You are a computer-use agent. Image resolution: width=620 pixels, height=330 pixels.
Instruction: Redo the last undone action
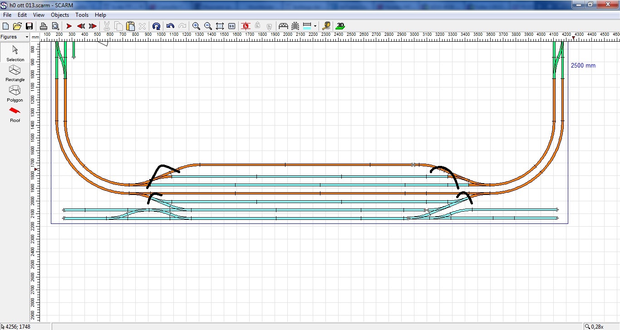click(182, 26)
